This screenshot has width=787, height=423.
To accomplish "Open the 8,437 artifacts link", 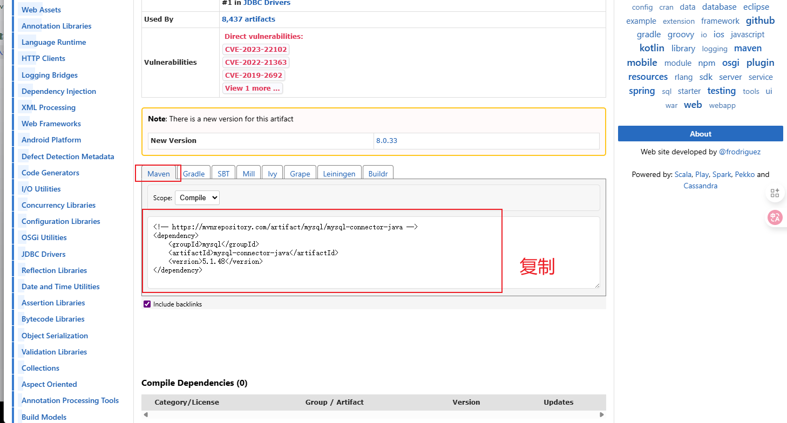I will click(248, 19).
